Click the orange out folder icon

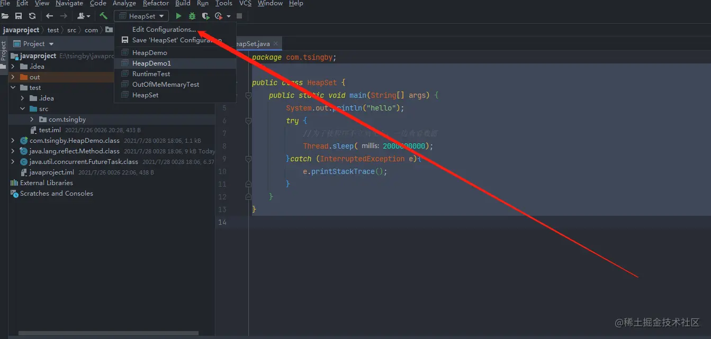pos(24,77)
